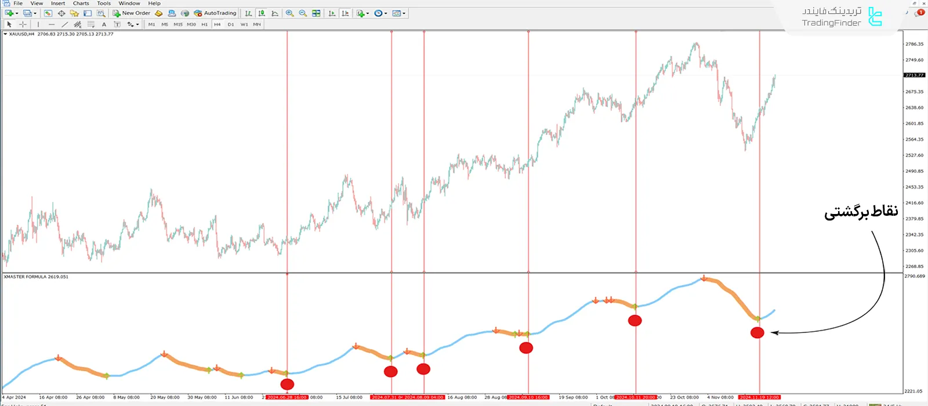
Task: Open the new chart dropdown arrow
Action: [x=17, y=13]
